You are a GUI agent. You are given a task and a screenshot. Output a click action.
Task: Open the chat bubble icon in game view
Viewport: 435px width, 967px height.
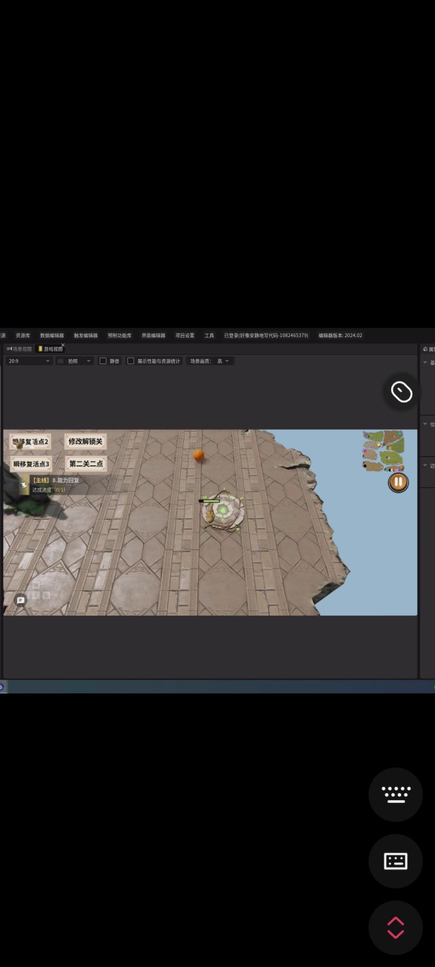point(21,600)
